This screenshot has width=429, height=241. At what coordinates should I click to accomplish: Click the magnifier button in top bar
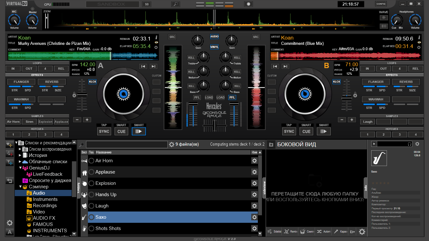(x=176, y=4)
